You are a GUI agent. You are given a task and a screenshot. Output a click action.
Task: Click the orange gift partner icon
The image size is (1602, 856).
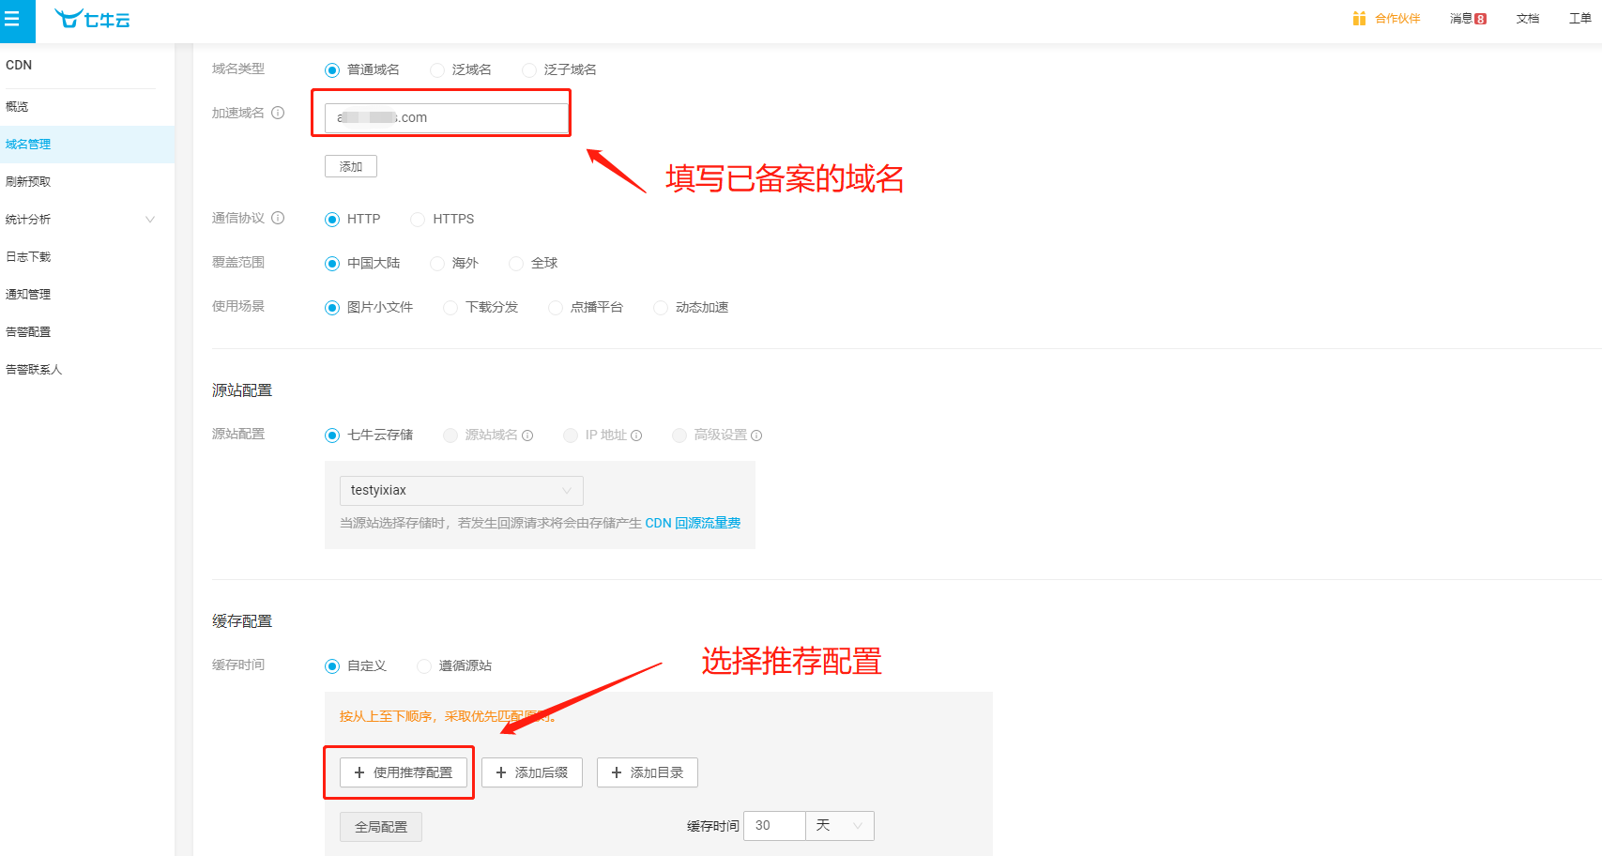[x=1359, y=18]
